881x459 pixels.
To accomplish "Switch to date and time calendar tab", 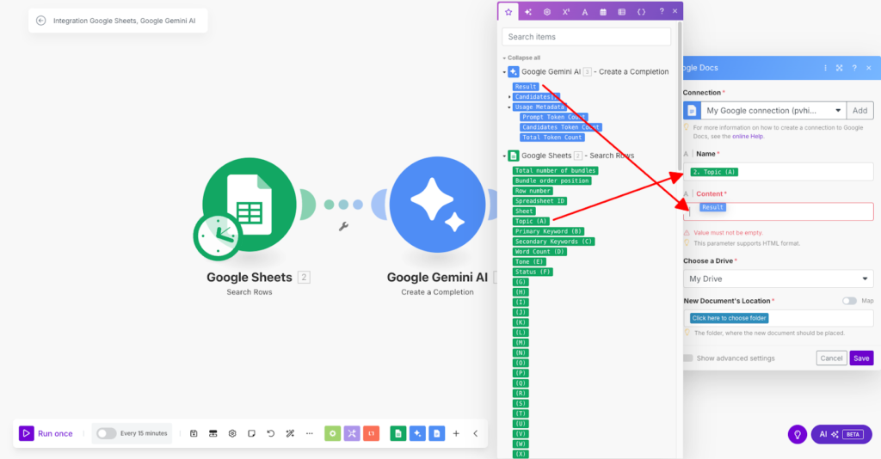I will [603, 12].
